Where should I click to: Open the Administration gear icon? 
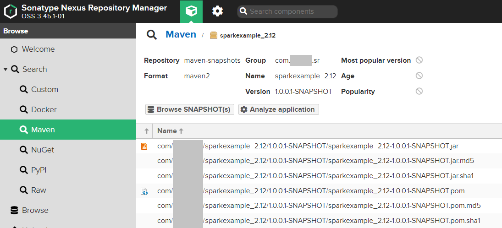(217, 11)
